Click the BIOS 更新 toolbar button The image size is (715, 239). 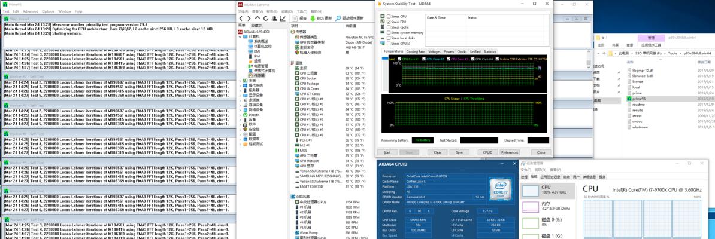pos(321,18)
